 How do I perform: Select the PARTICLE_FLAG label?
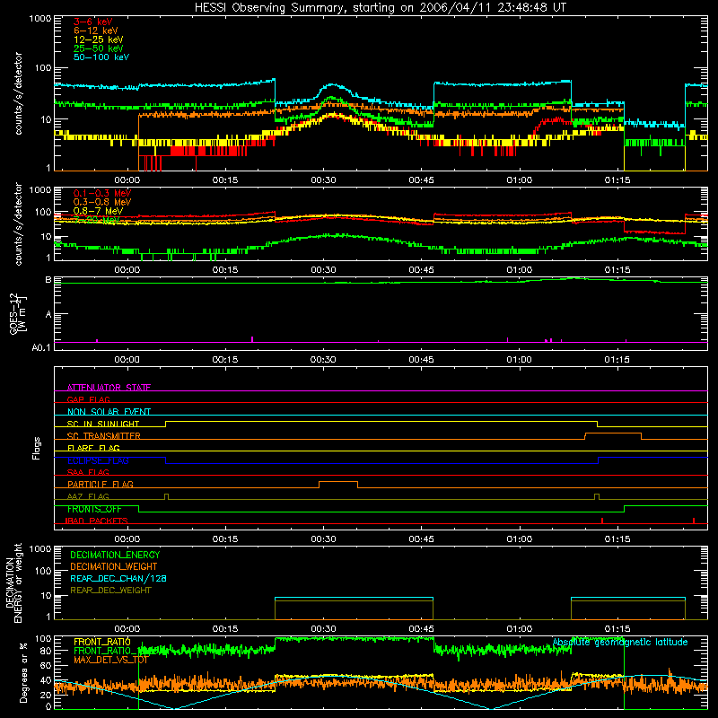pyautogui.click(x=101, y=484)
